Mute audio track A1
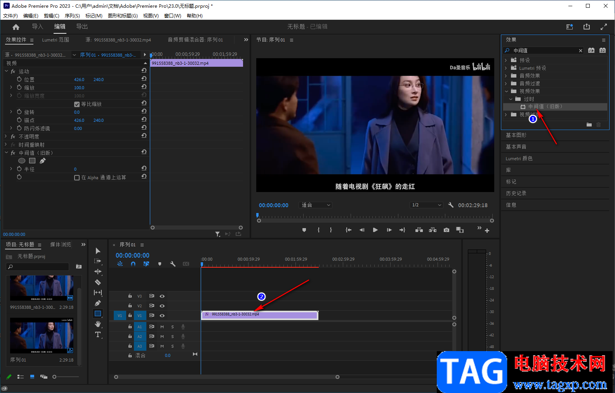 (x=162, y=327)
